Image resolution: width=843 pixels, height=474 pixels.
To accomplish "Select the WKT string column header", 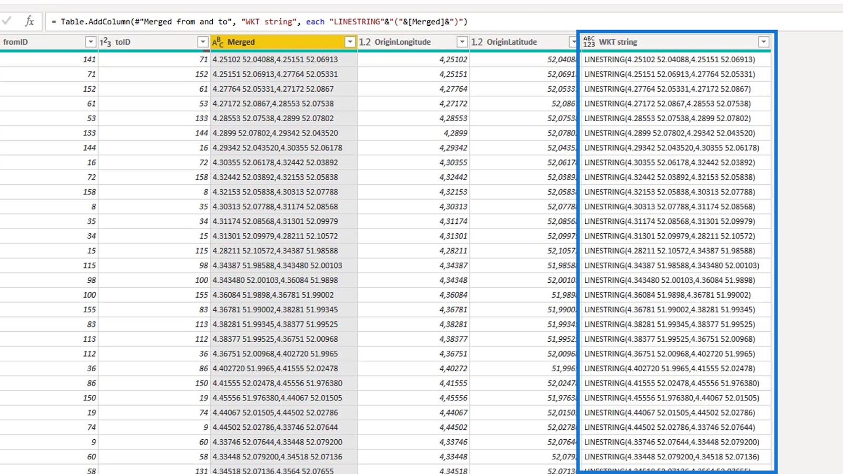I will click(x=676, y=42).
